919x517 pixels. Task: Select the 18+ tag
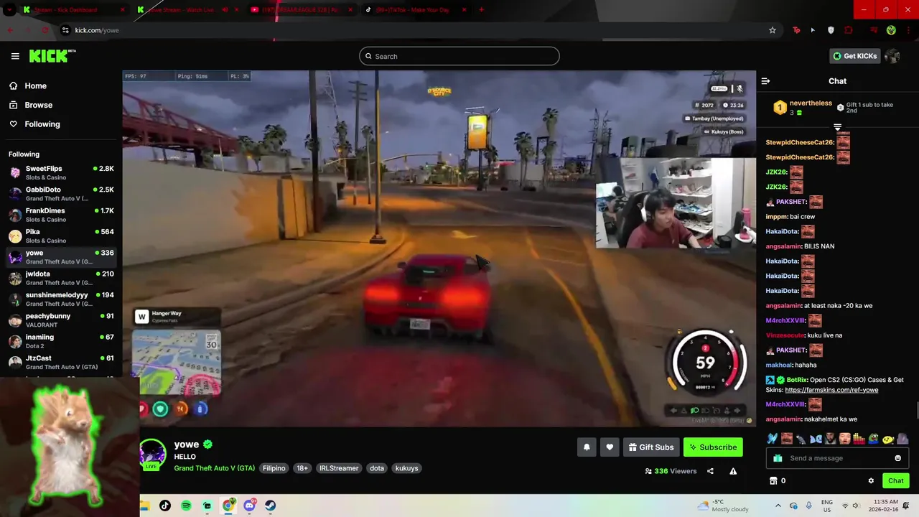pos(302,468)
